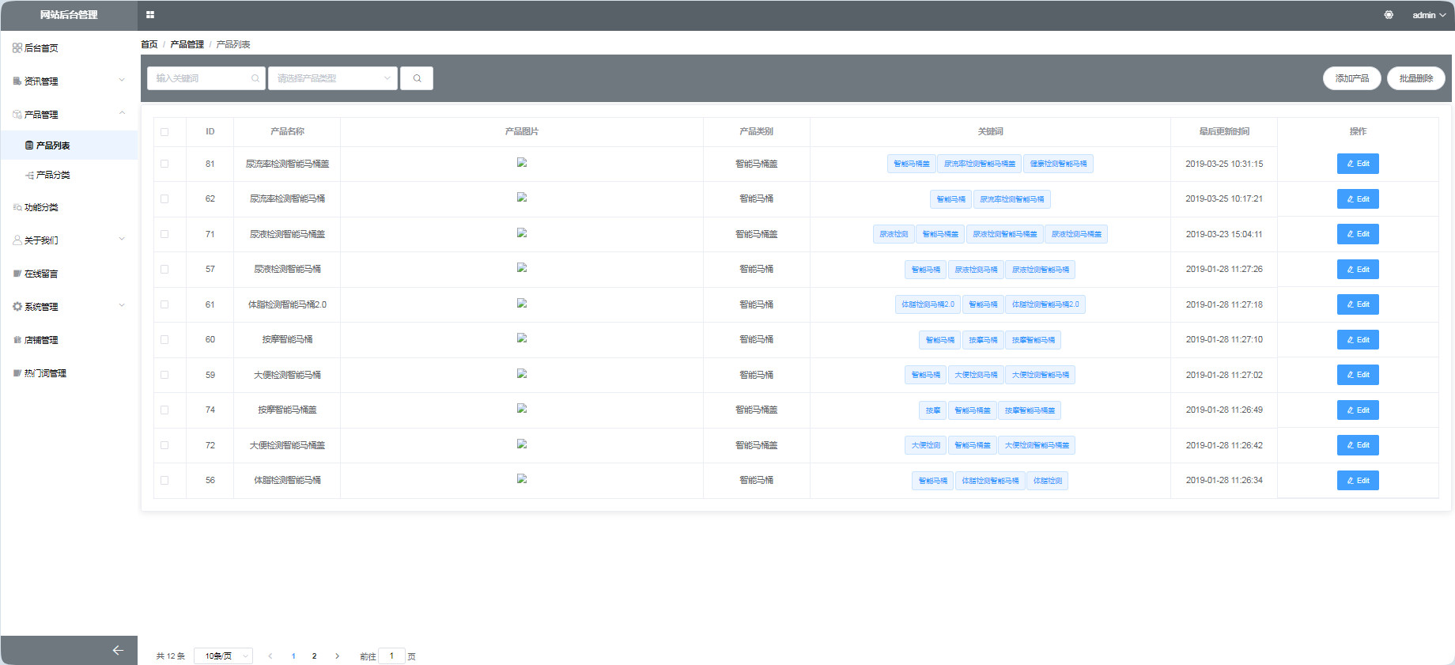
Task: Click the grid menu icon in top bar
Action: click(x=150, y=15)
